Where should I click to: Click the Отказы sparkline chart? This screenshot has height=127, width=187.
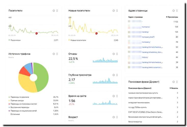pyautogui.click(x=105, y=60)
